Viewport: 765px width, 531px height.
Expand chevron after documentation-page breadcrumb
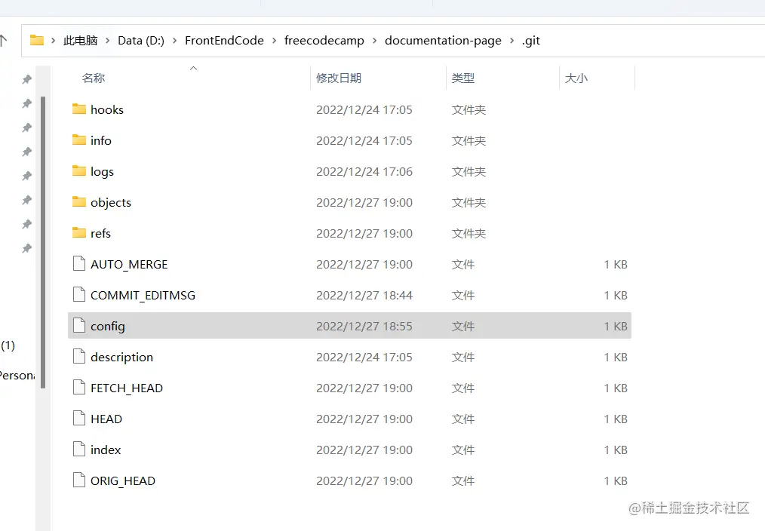click(x=512, y=41)
